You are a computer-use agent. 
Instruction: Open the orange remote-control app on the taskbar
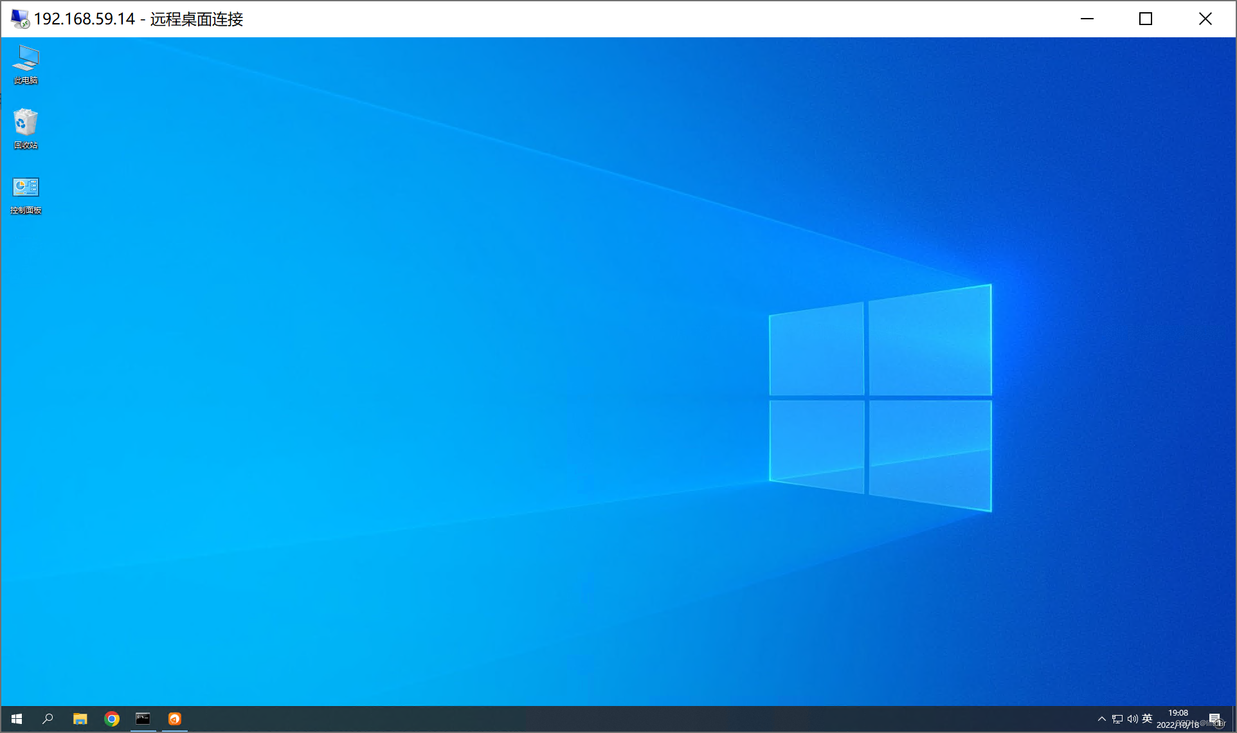pos(174,718)
